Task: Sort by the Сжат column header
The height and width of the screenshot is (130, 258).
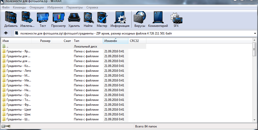Action: coord(62,41)
